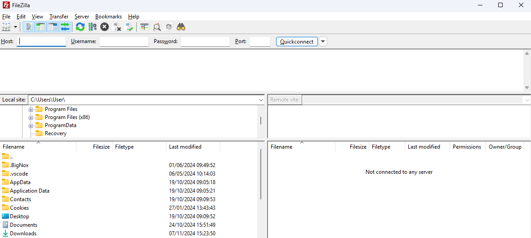This screenshot has width=531, height=238.
Task: Click message log scrollbar down arrow
Action: [x=527, y=88]
